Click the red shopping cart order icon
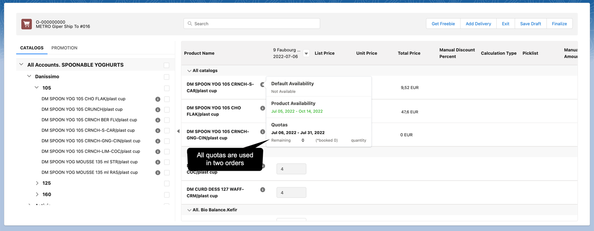 point(27,24)
